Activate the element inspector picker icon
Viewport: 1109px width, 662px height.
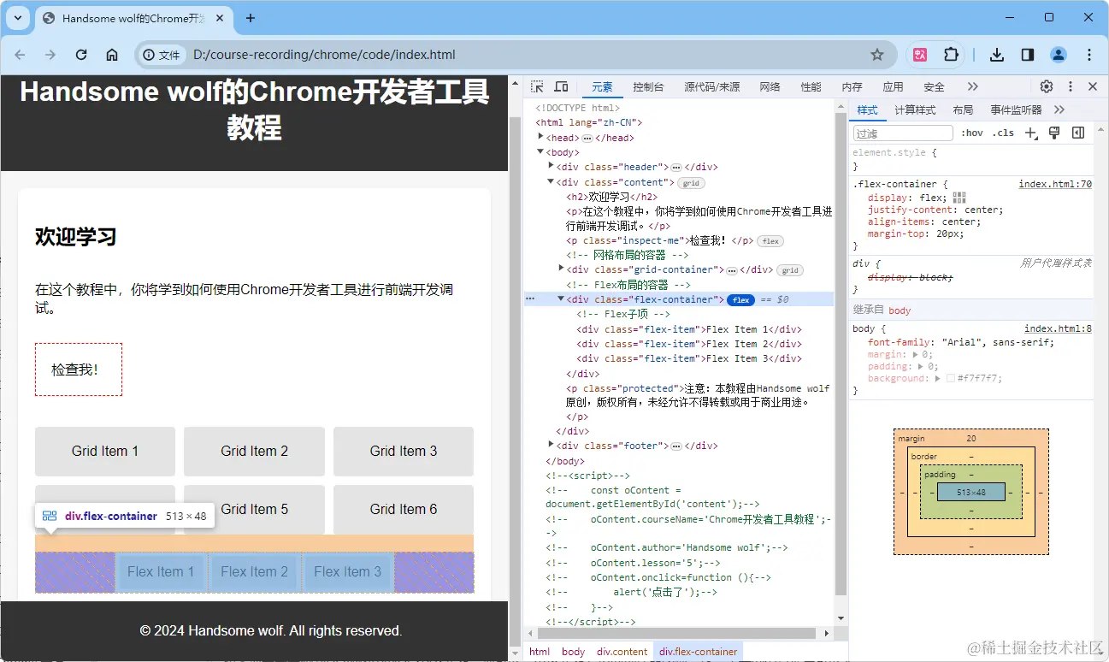click(537, 86)
